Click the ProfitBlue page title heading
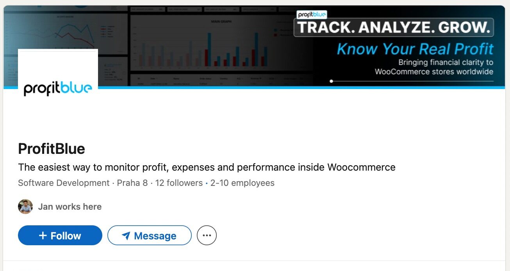This screenshot has width=510, height=271. 52,149
